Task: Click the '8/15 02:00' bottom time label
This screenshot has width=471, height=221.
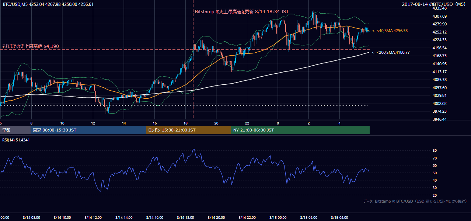Action: [x=308, y=218]
